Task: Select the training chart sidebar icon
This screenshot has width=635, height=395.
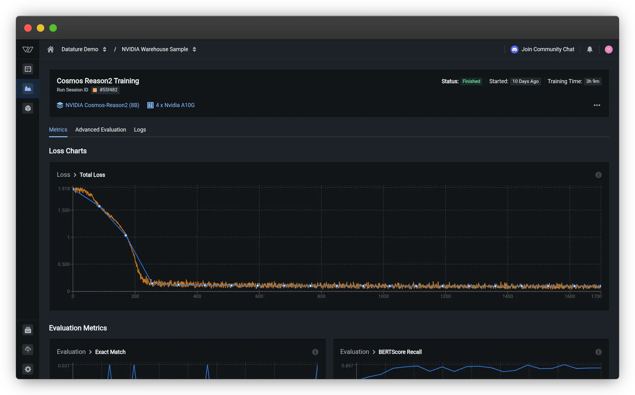Action: coord(28,89)
